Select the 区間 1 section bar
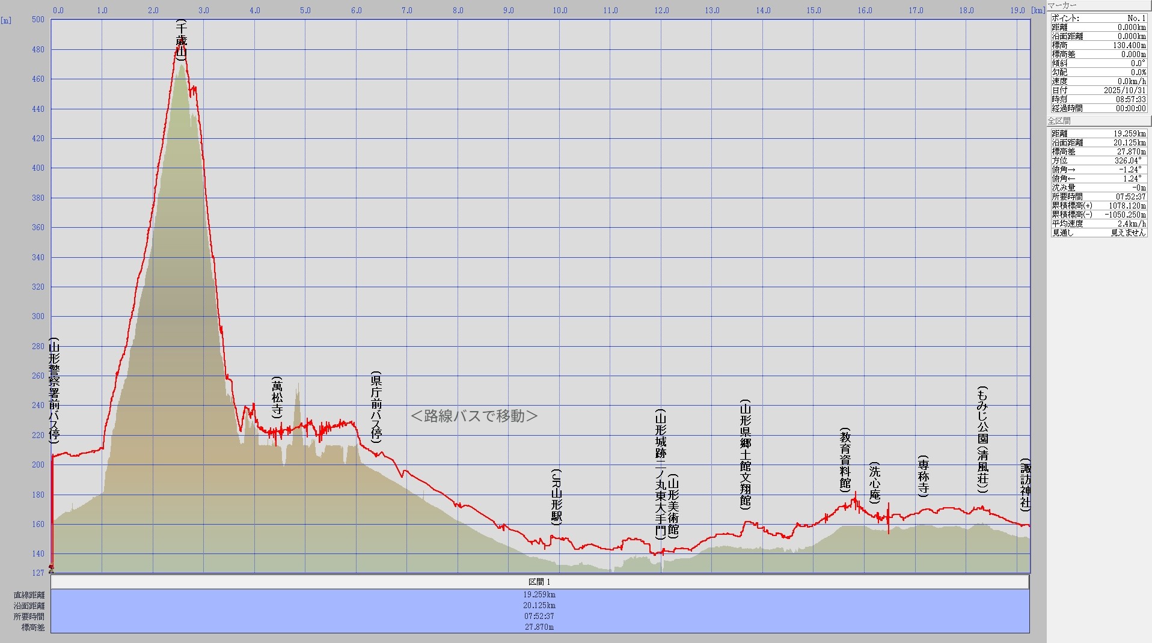The width and height of the screenshot is (1152, 643). click(539, 582)
